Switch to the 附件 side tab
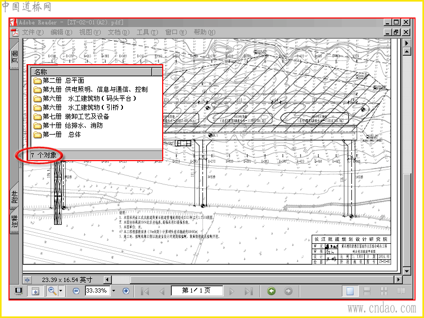This screenshot has width=424, height=318. [15, 197]
